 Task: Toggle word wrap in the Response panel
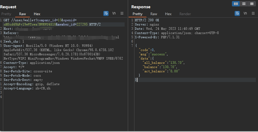tap(237, 13)
